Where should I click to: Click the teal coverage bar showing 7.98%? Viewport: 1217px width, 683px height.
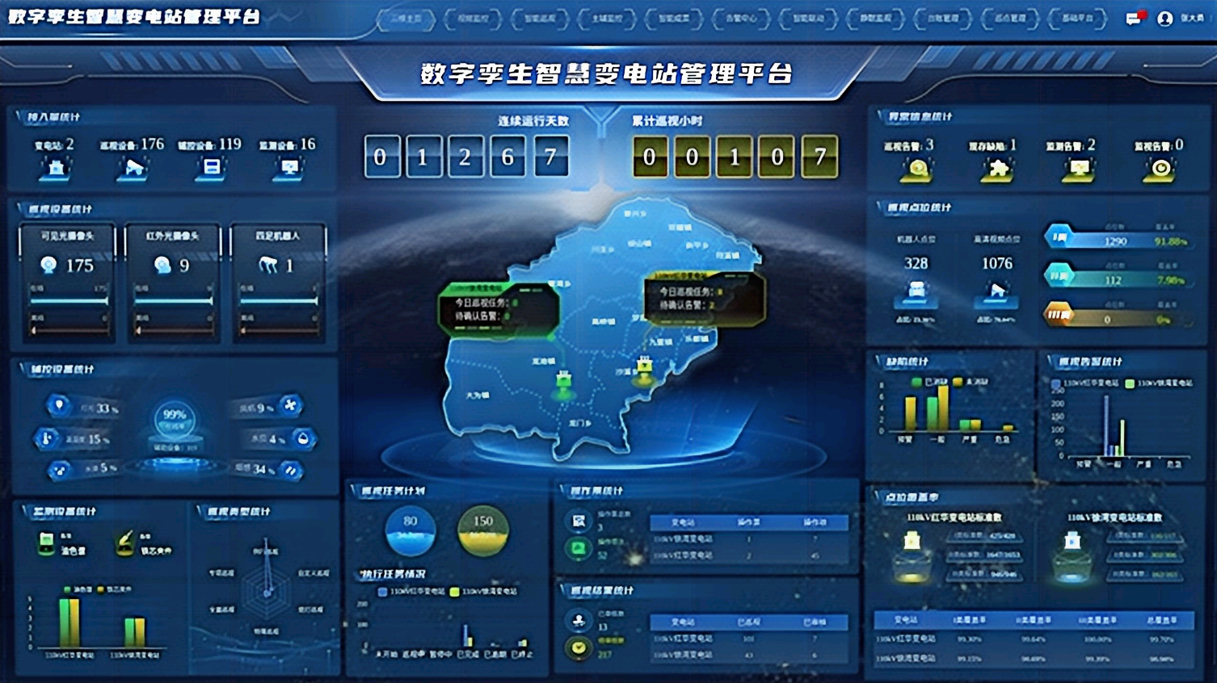tap(1130, 280)
